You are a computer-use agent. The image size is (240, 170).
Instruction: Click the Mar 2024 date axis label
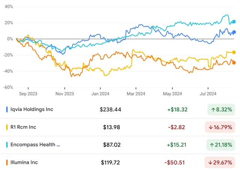click(x=135, y=93)
